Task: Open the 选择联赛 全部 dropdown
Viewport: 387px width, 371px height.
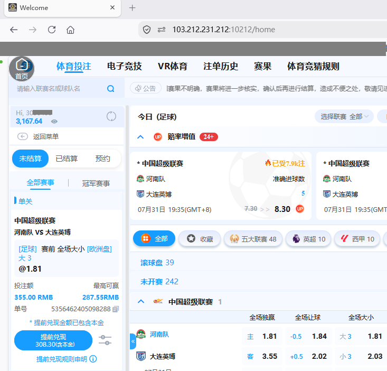Action: (344, 116)
